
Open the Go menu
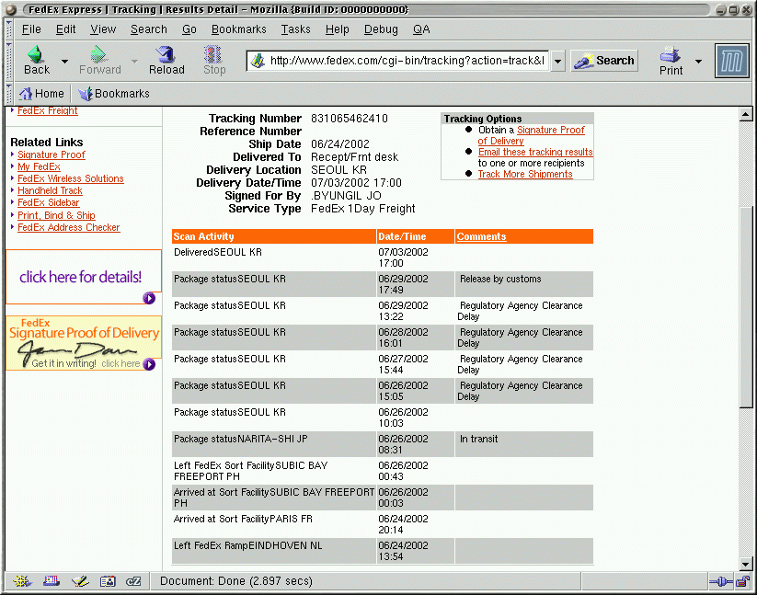click(189, 29)
